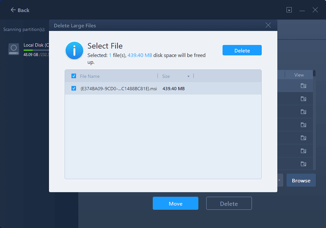Click the 439.40 MB freed-space value
The image size is (326, 228).
click(140, 55)
